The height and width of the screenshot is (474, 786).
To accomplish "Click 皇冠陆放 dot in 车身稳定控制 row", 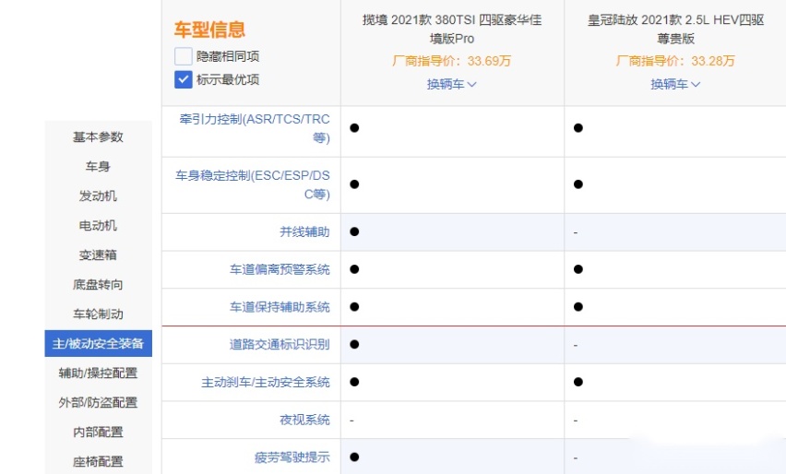I will pos(578,184).
